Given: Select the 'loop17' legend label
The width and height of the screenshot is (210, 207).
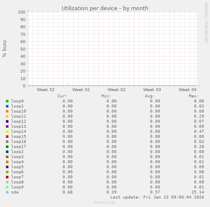Looking at the screenshot, I should tap(19, 147).
